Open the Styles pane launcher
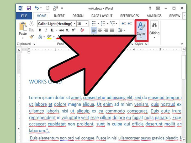This screenshot has width=191, height=143. (146, 44)
